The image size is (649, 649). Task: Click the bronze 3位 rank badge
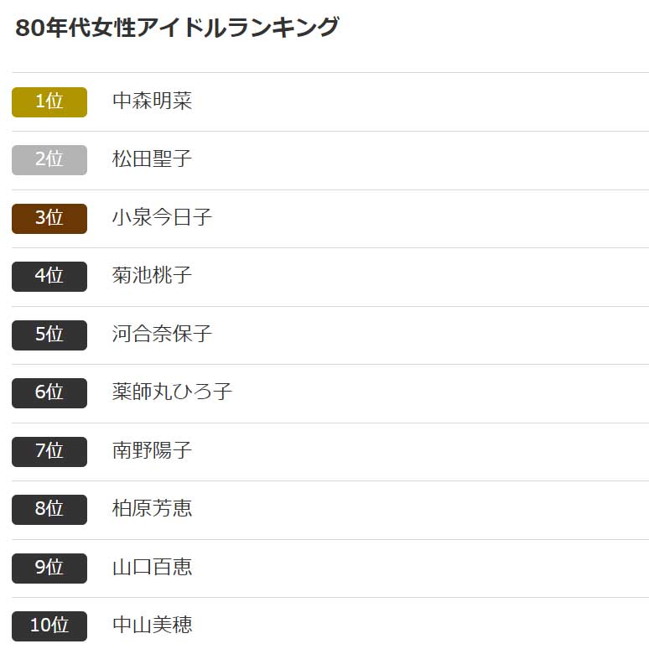pos(49,219)
